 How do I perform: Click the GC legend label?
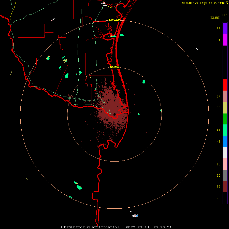tap(218, 176)
